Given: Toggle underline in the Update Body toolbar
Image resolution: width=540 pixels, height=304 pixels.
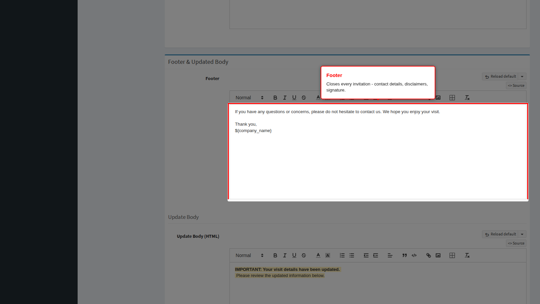Looking at the screenshot, I should click(x=294, y=255).
